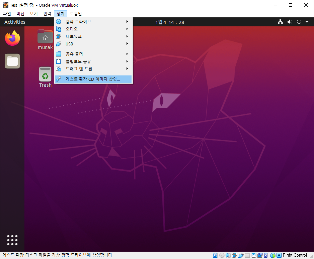Click the network status bar icon

235,255
